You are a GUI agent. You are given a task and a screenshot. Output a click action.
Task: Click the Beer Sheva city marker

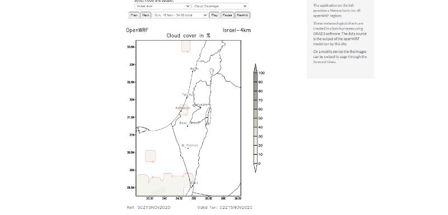(188, 126)
